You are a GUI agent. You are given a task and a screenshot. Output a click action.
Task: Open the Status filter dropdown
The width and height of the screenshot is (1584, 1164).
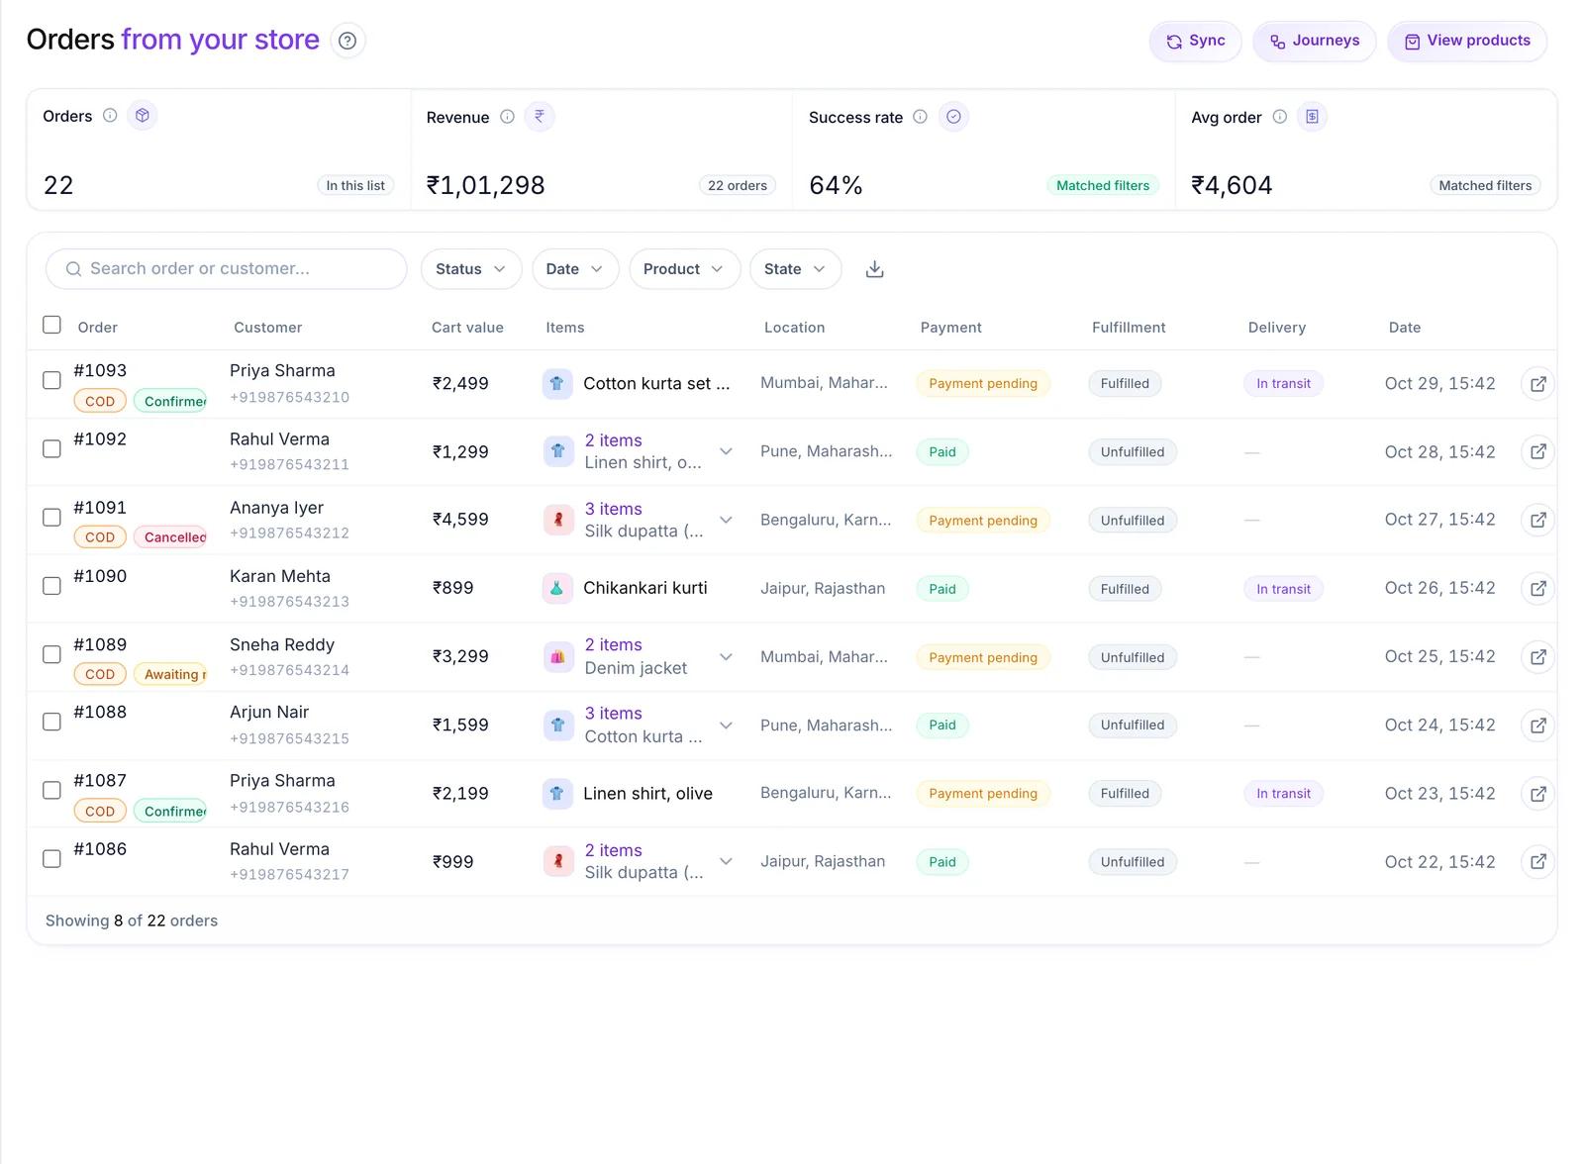471,269
